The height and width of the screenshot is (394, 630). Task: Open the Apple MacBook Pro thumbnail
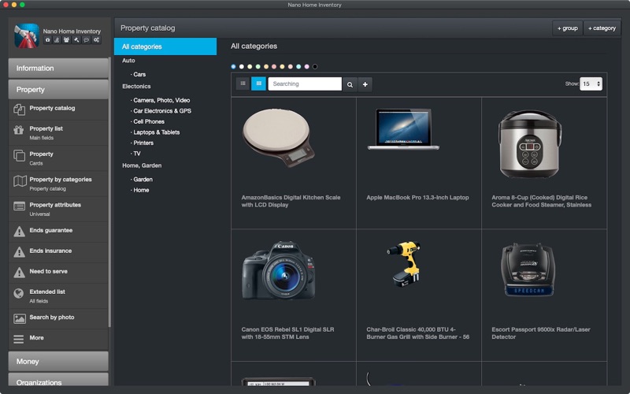[403, 129]
